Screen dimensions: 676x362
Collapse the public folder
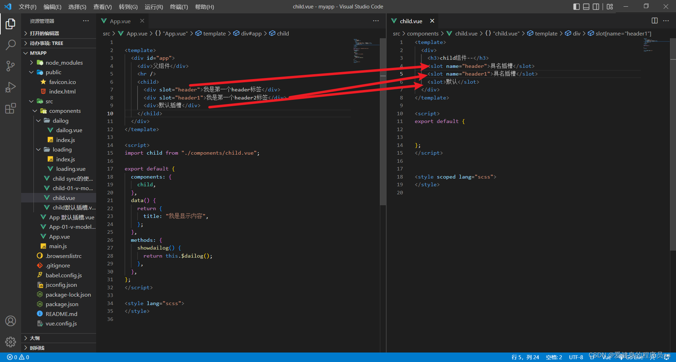pos(59,72)
